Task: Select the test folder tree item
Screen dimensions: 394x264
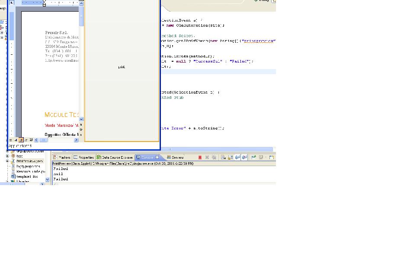Action: [19, 156]
